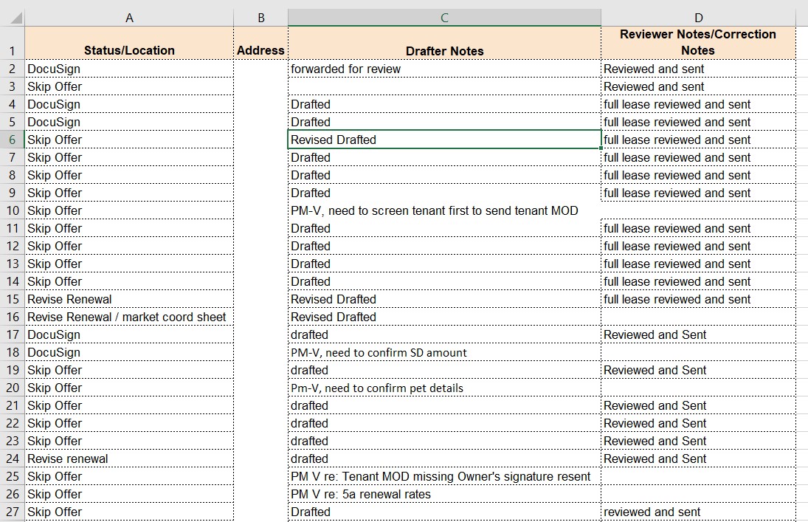This screenshot has width=808, height=522.
Task: Select row 20 header
Action: 13,388
